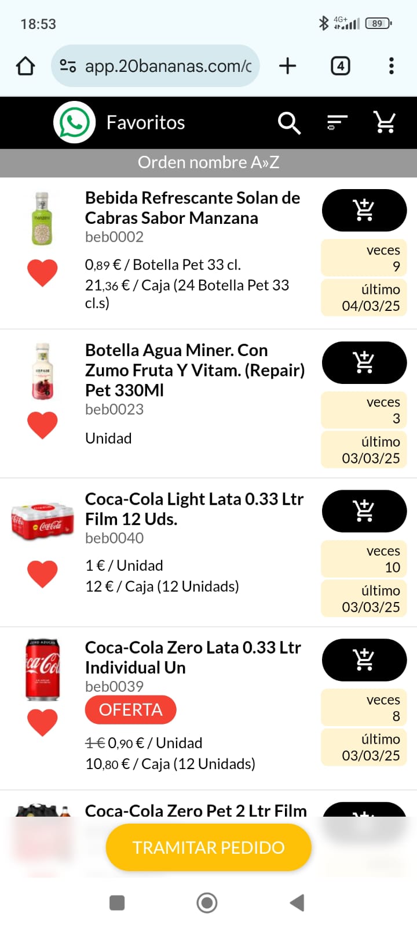This screenshot has width=417, height=928.
Task: Tap the Orden nombre A»Z bar
Action: 209,162
